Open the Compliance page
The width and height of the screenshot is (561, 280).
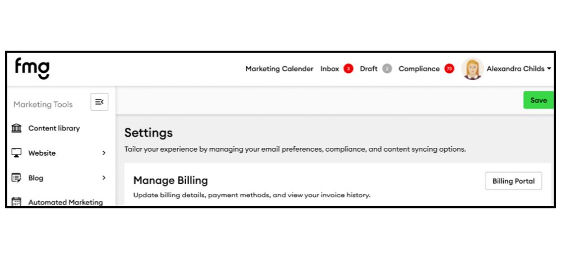[x=419, y=69]
